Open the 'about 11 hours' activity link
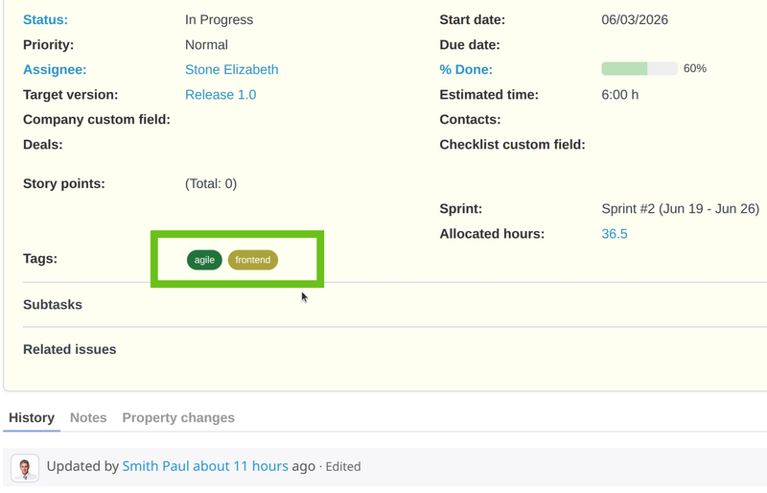767x493 pixels. 241,466
